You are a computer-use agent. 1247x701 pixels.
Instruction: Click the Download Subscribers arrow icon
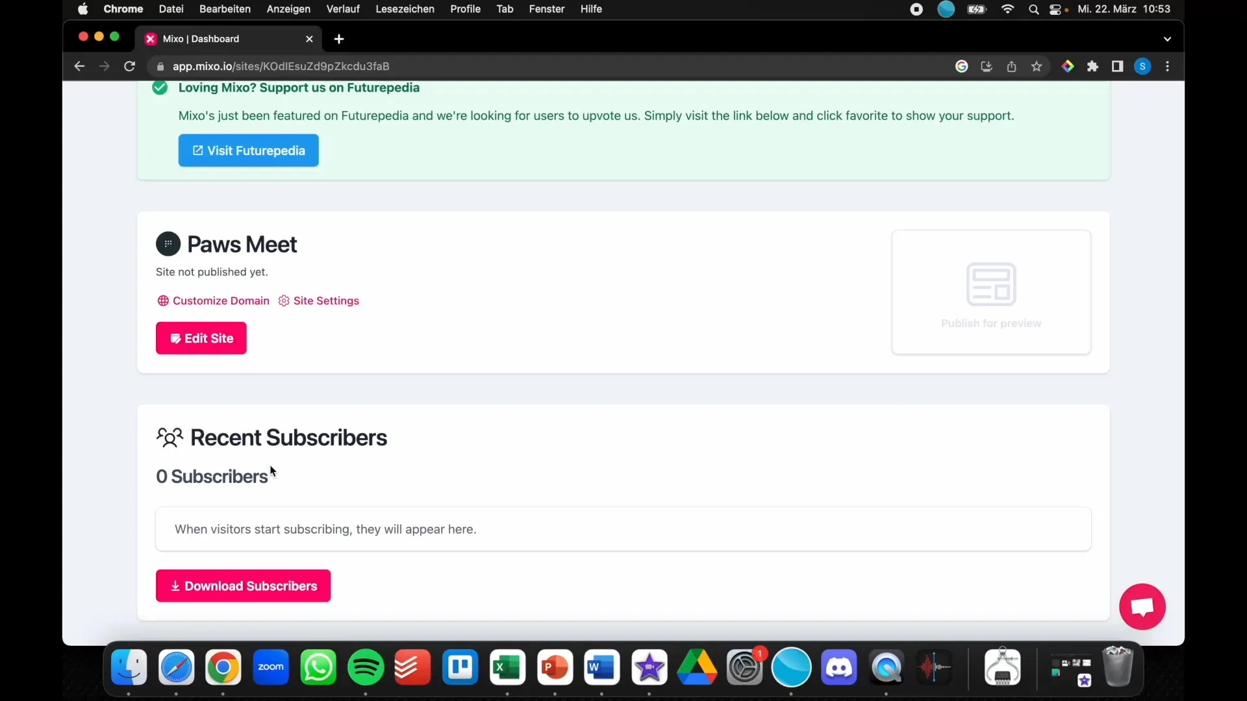coord(175,585)
